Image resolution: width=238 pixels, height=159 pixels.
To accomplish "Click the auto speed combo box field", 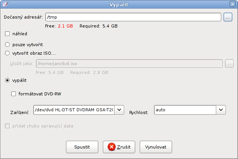I will pyautogui.click(x=185, y=110).
